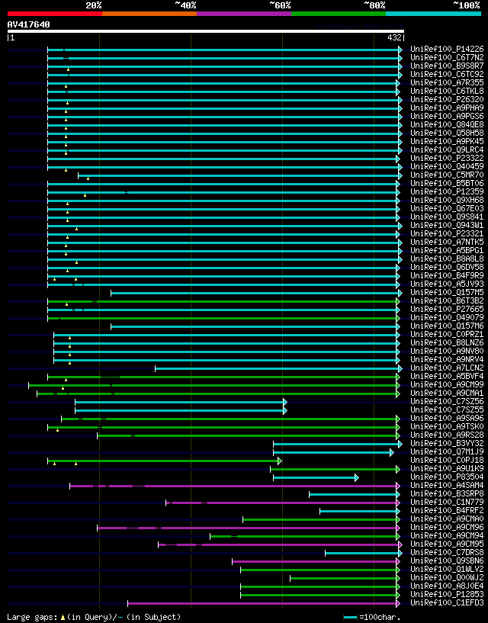Click the yellow gap marker icon in the legend
Screen dimensions: 488x623
point(63,618)
